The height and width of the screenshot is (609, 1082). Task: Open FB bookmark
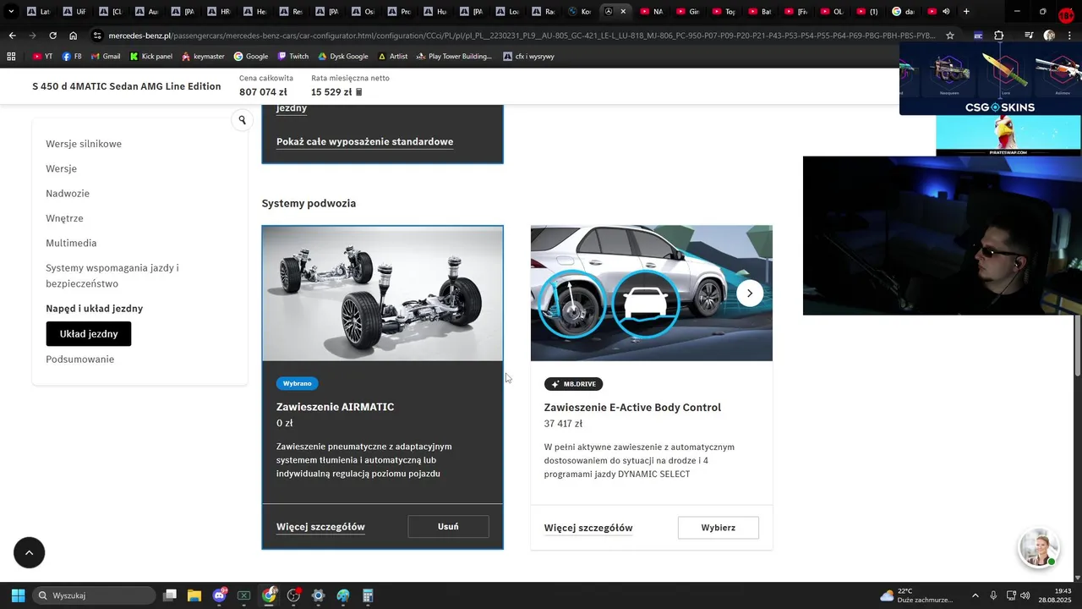point(72,57)
